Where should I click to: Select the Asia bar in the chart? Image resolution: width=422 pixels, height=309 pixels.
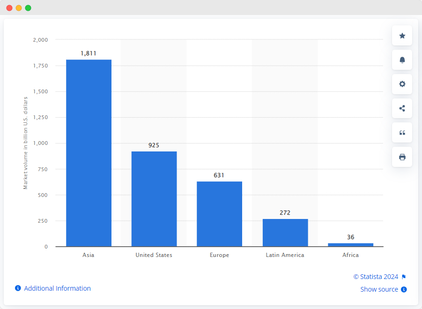click(89, 153)
